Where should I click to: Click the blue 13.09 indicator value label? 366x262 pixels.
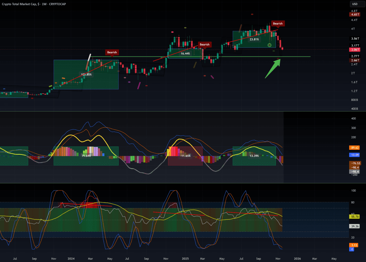[x=355, y=155]
